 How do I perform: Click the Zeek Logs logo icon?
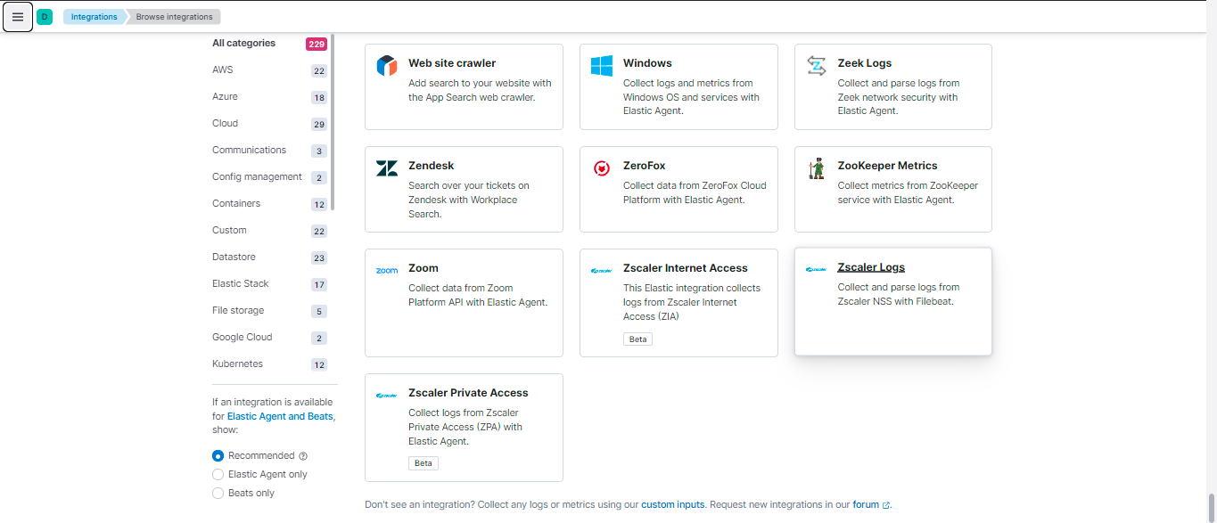click(x=817, y=66)
